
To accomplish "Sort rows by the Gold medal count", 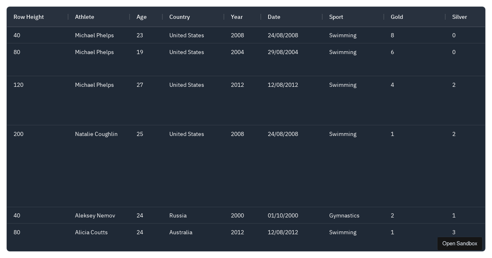I will pyautogui.click(x=397, y=17).
